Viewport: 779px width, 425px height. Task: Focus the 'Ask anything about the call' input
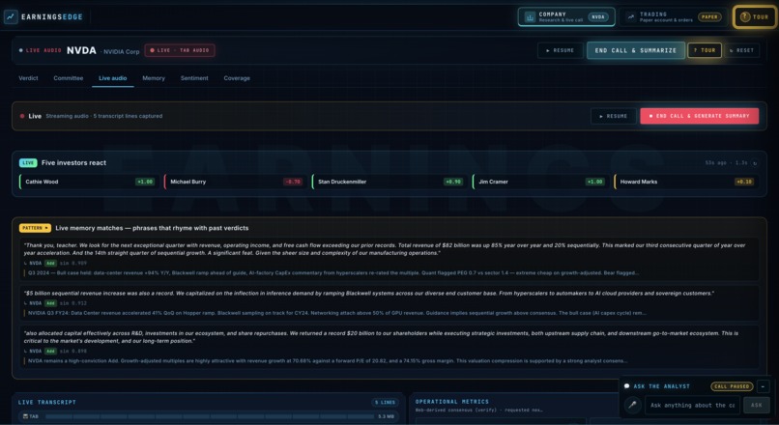692,405
